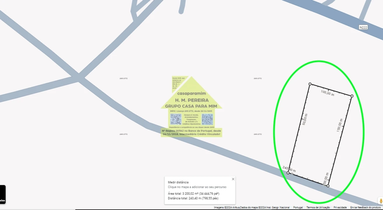The width and height of the screenshot is (383, 210).
Task: Select the top-left measurement point
Action: [310, 84]
